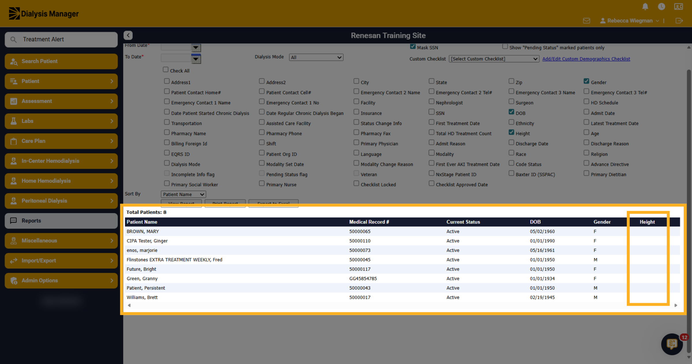This screenshot has width=692, height=364.
Task: Uncheck the Gender checkbox
Action: tap(586, 81)
